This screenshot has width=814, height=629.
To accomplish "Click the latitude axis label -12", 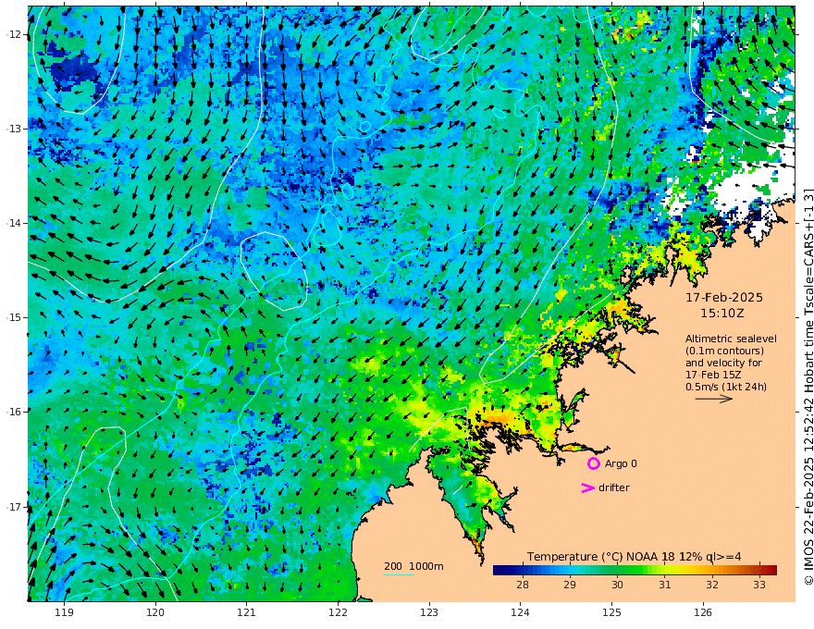I will click(14, 34).
